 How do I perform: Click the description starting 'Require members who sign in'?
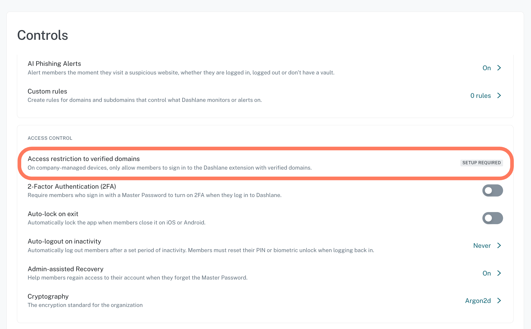pos(155,195)
